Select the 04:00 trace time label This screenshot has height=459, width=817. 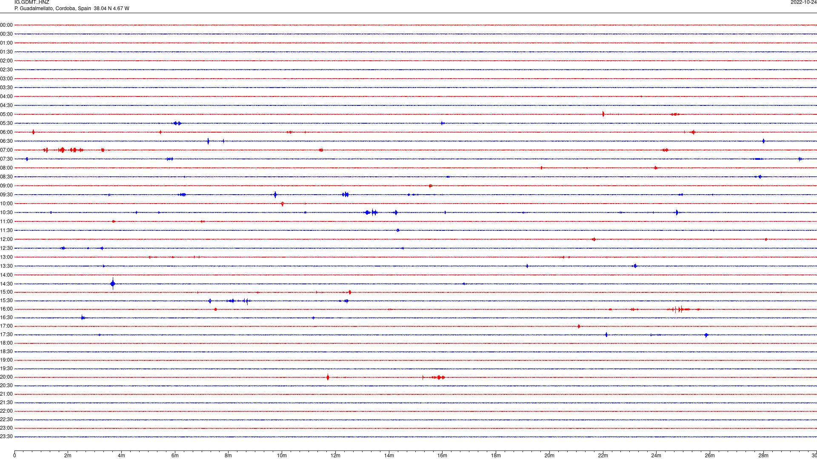pyautogui.click(x=6, y=96)
